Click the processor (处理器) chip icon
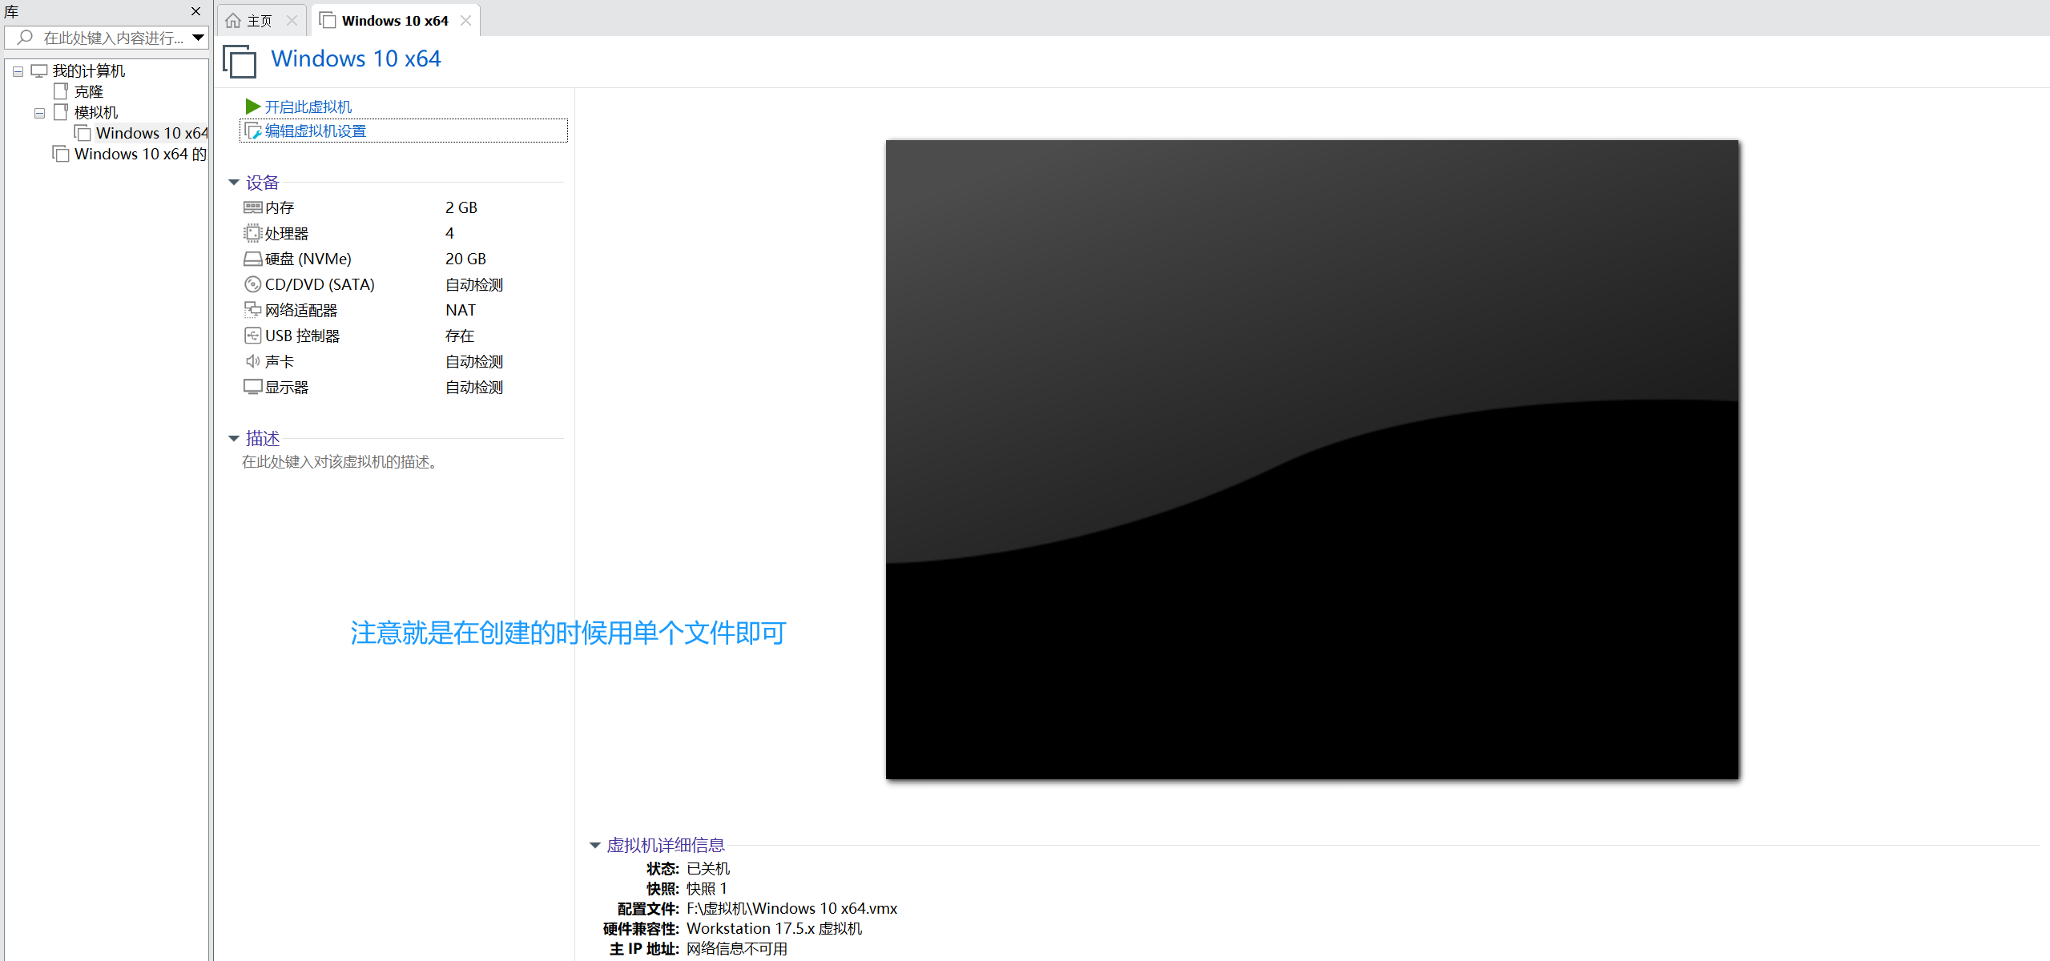 pyautogui.click(x=252, y=233)
